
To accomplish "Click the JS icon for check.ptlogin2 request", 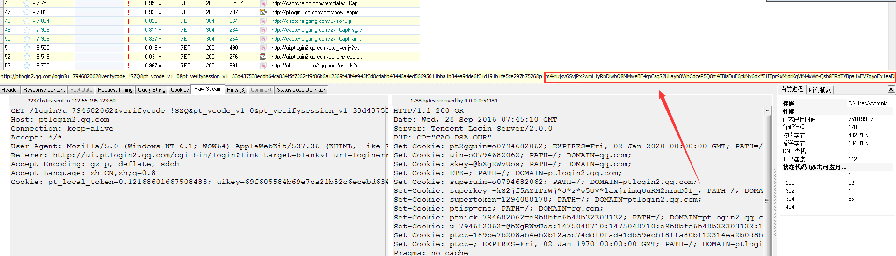I will (x=263, y=66).
